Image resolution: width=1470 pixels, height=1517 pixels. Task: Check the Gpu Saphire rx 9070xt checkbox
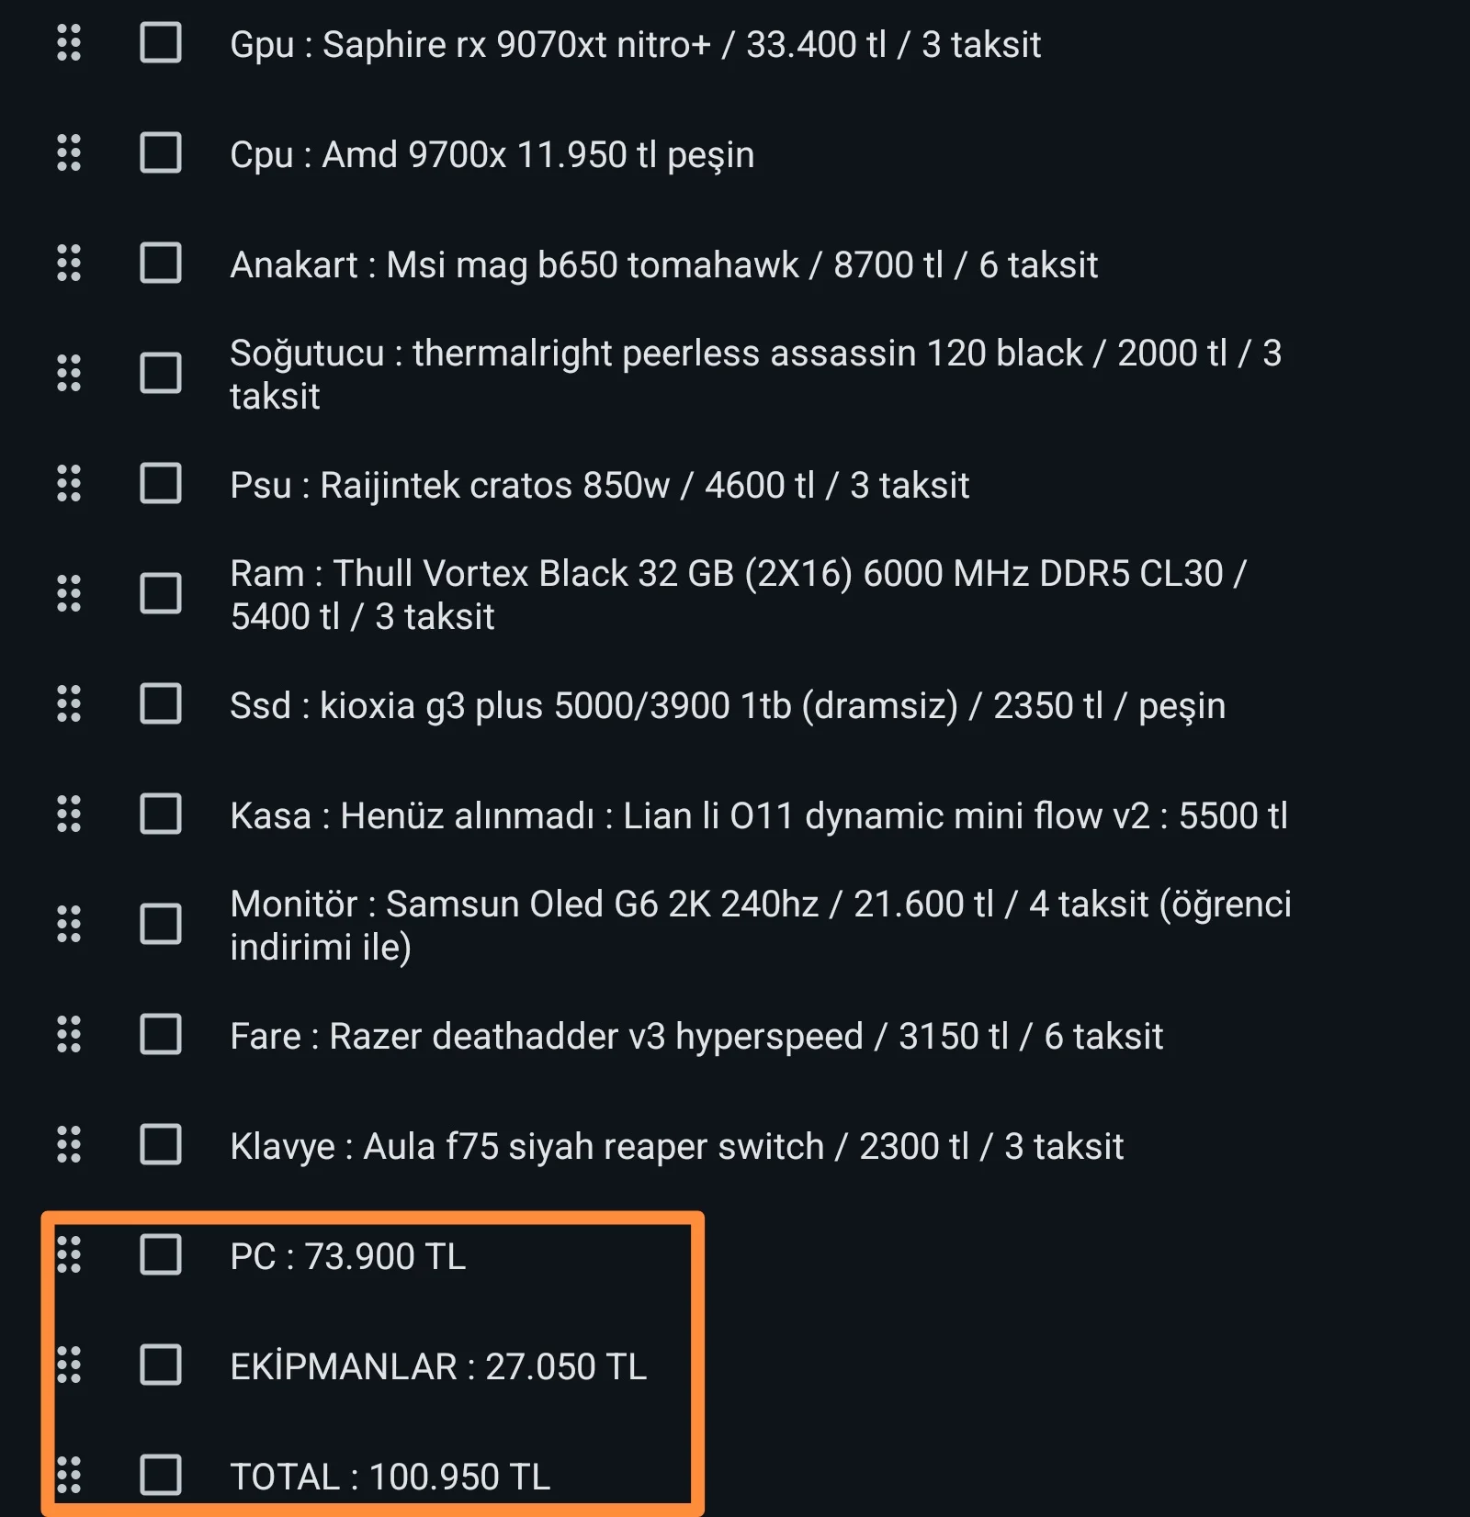point(161,43)
